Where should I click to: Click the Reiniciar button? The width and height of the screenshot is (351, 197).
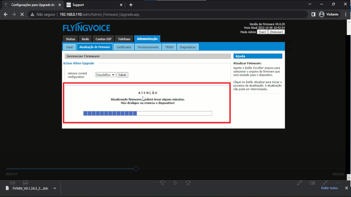pos(276,32)
